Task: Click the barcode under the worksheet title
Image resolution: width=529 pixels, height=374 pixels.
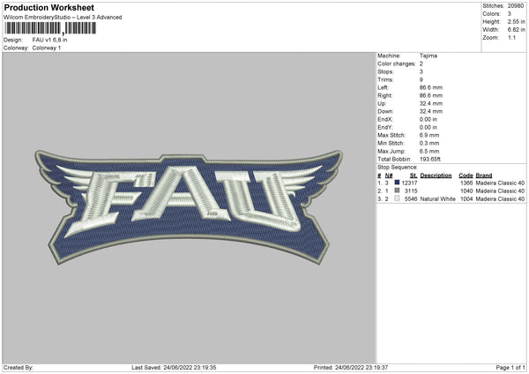Action: [50, 28]
